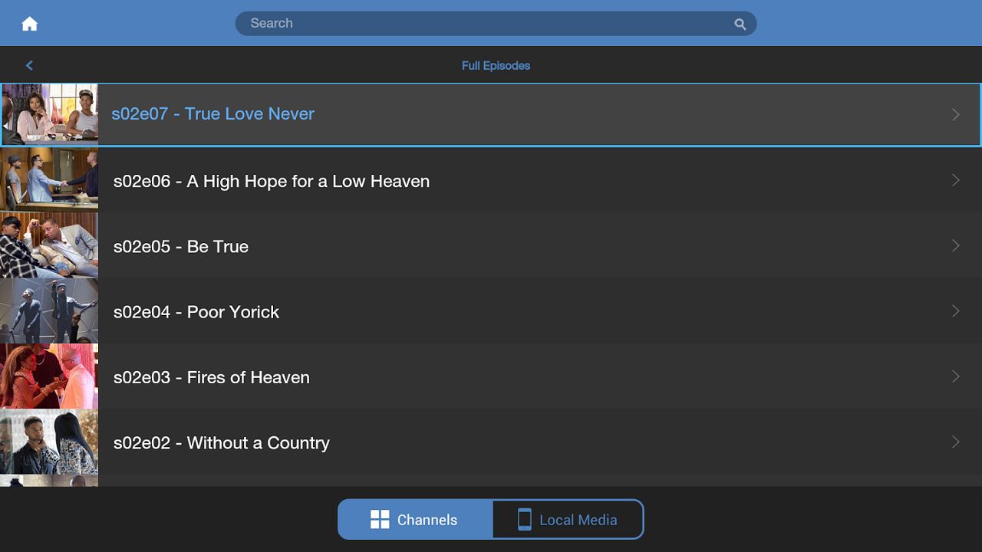Open thumbnail for s02e06 episode
This screenshot has height=552, width=982.
pyautogui.click(x=49, y=179)
